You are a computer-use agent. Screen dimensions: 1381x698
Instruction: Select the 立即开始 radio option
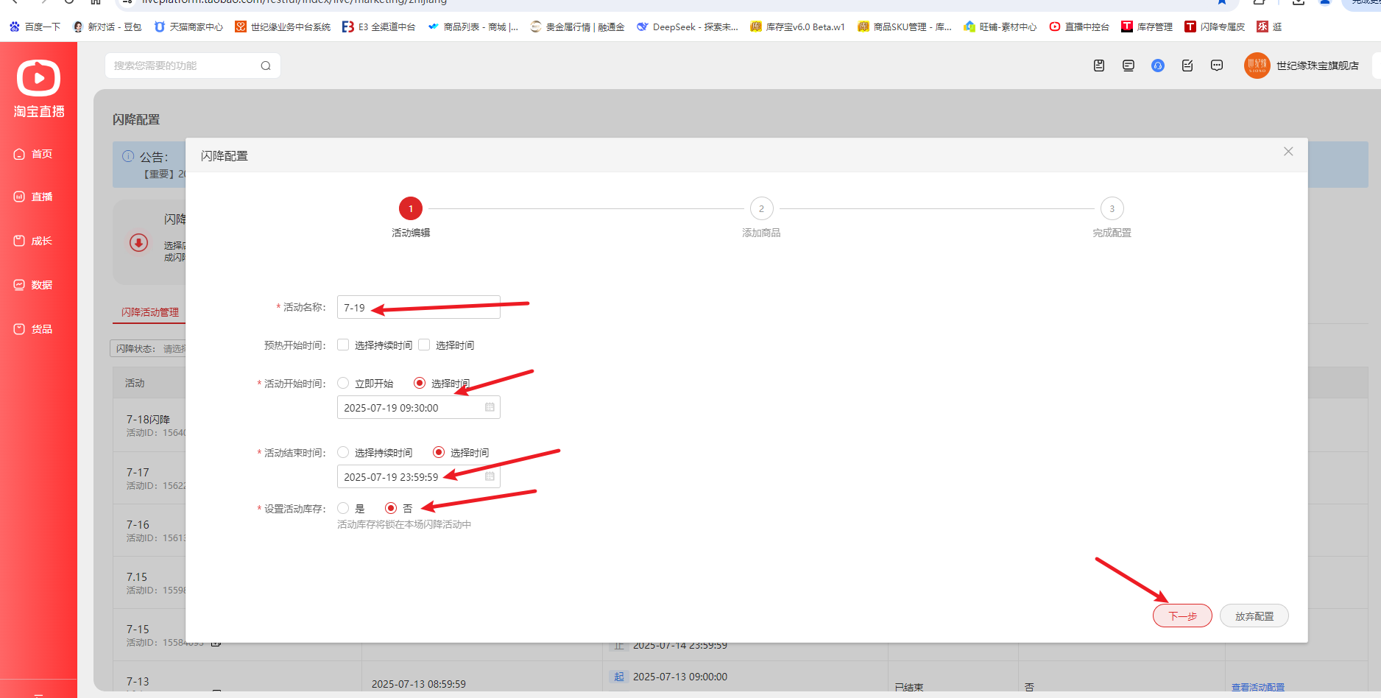coord(343,383)
